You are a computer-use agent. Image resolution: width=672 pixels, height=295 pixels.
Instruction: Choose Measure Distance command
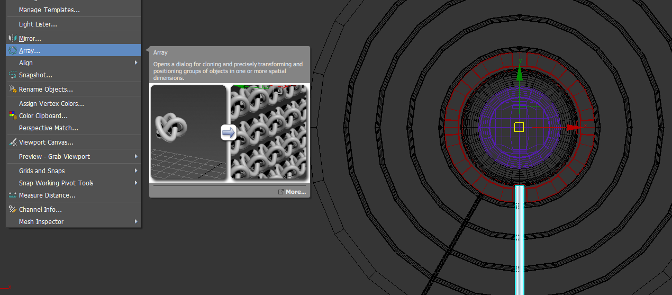coord(73,195)
